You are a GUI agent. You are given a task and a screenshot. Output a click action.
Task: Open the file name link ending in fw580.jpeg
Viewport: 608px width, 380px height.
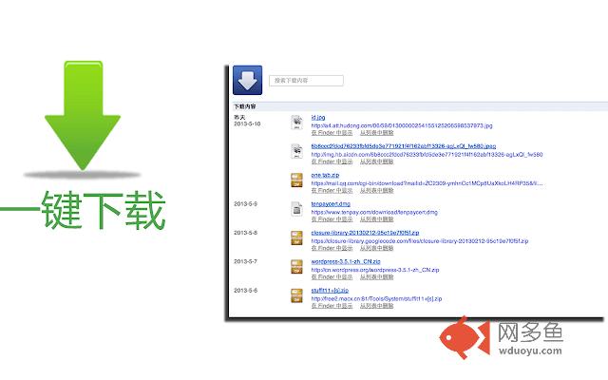tap(404, 146)
